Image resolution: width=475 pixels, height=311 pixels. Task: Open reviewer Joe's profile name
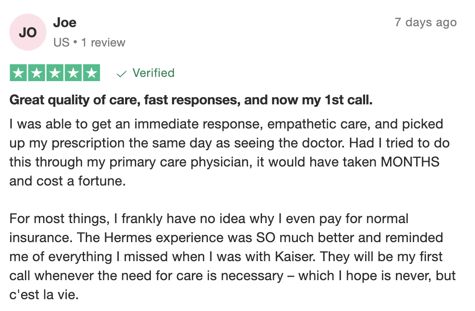[65, 22]
